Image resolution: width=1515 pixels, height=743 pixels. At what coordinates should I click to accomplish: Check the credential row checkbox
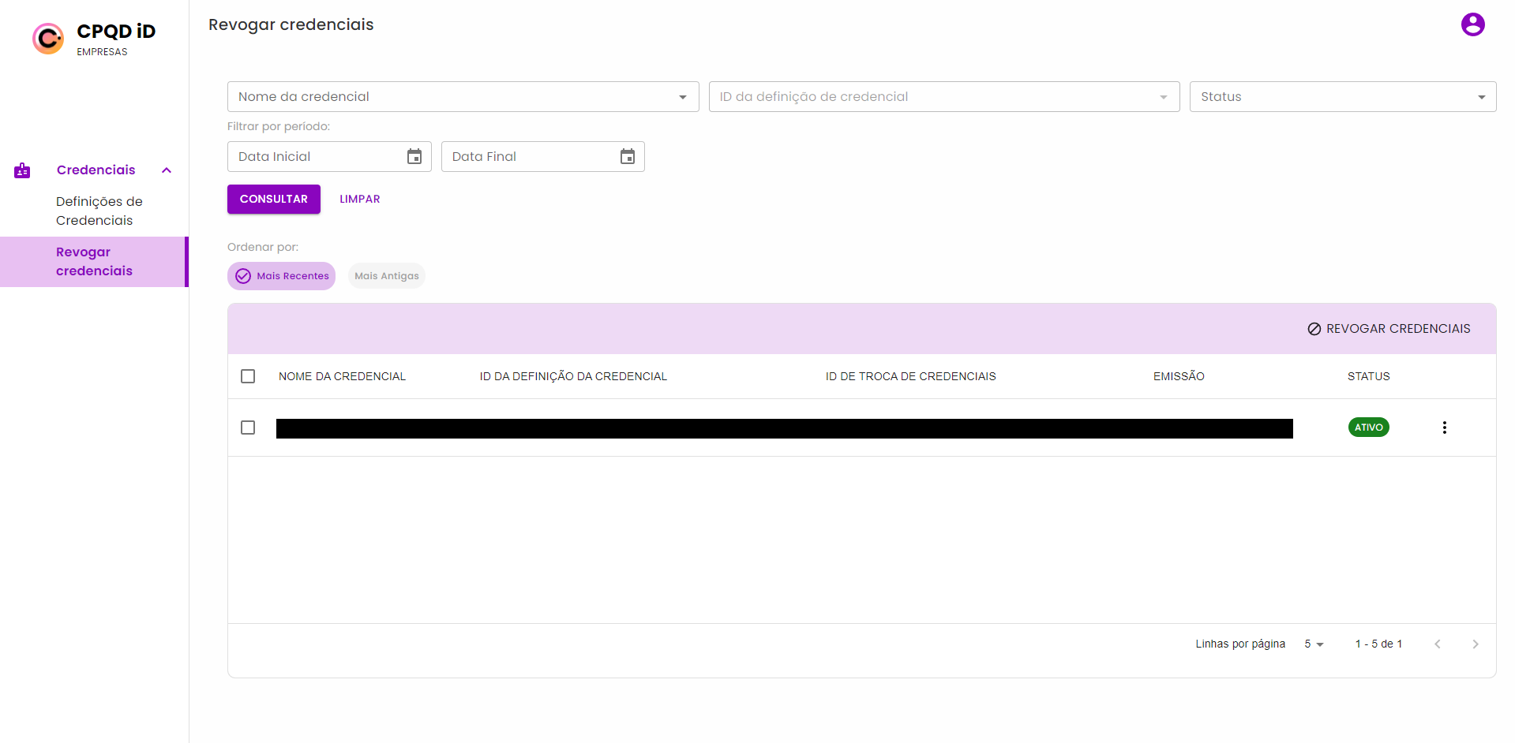point(247,427)
